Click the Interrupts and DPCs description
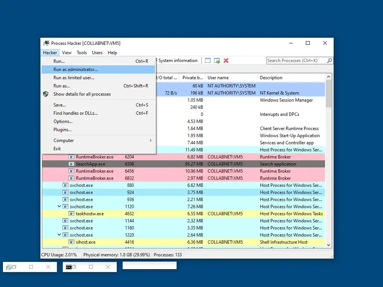 [x=279, y=114]
